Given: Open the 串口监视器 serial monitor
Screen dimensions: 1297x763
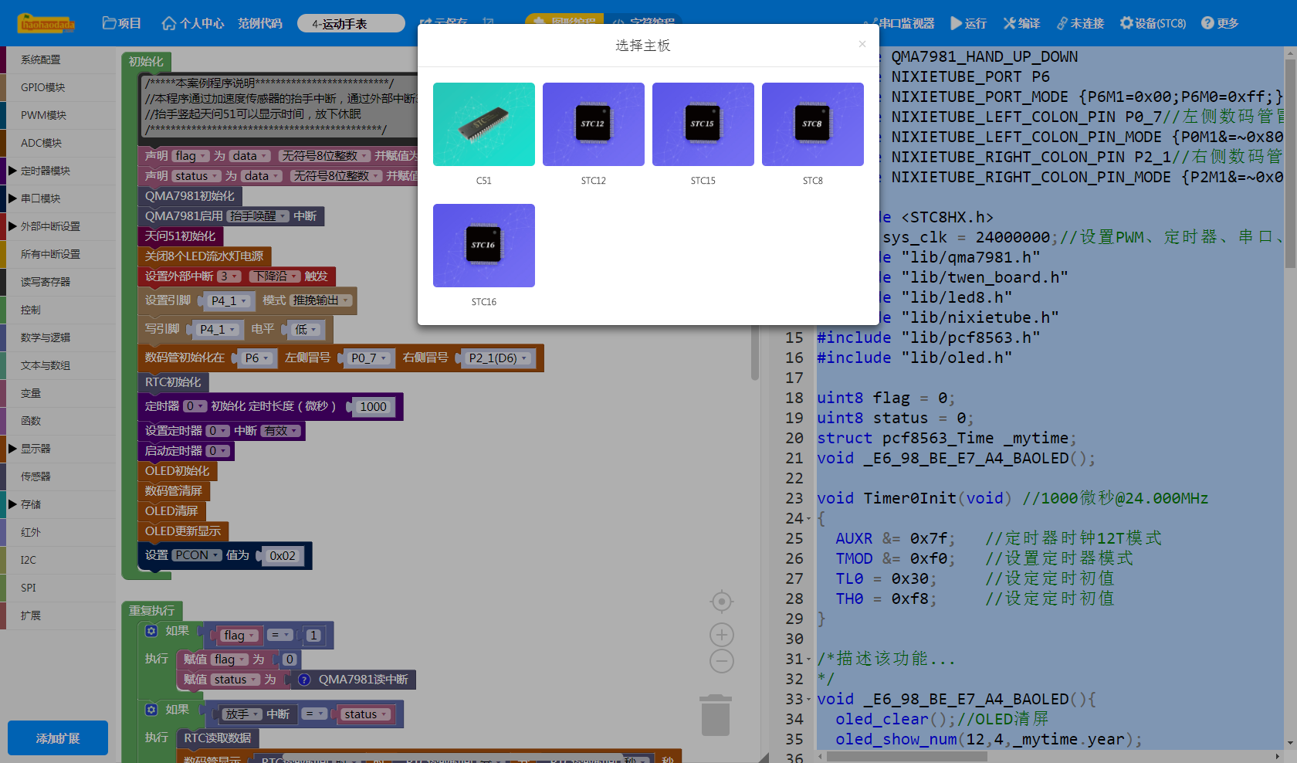Looking at the screenshot, I should (x=900, y=23).
